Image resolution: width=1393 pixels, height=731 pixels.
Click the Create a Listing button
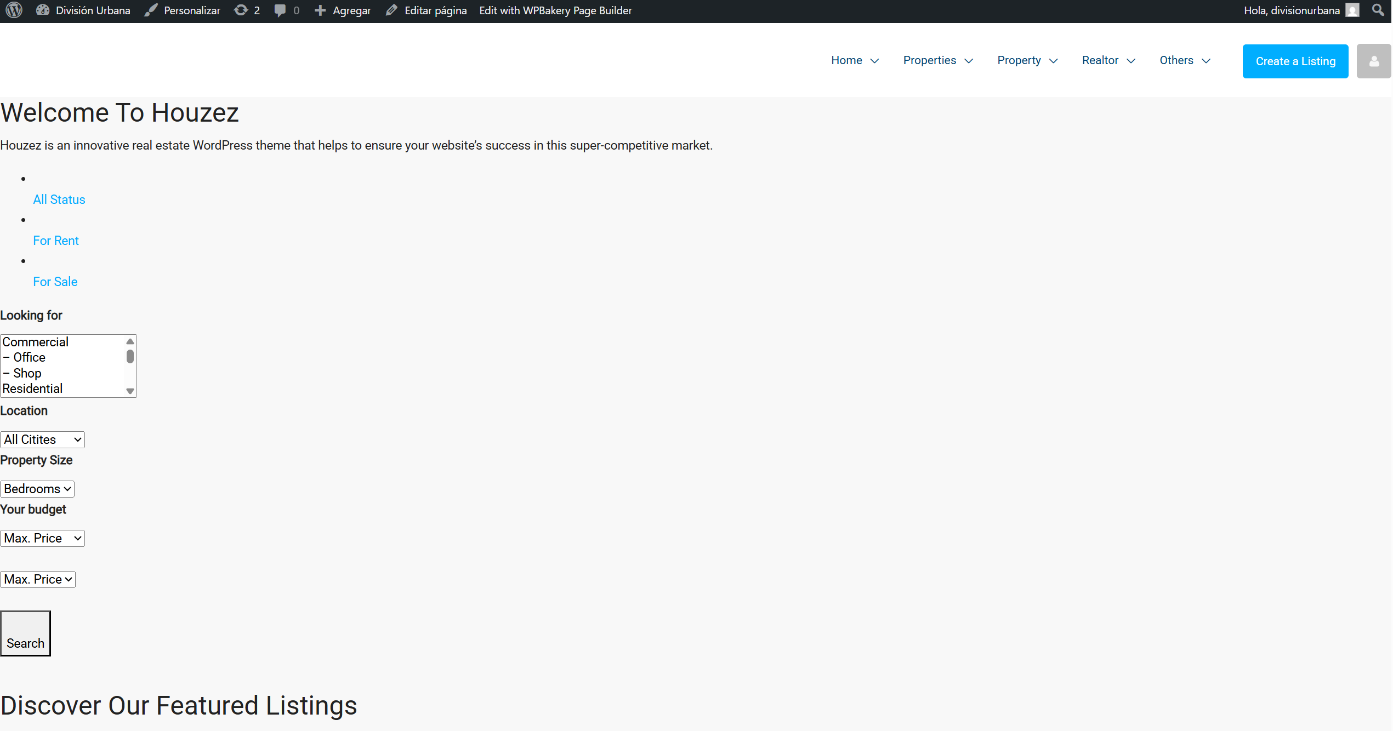point(1295,61)
